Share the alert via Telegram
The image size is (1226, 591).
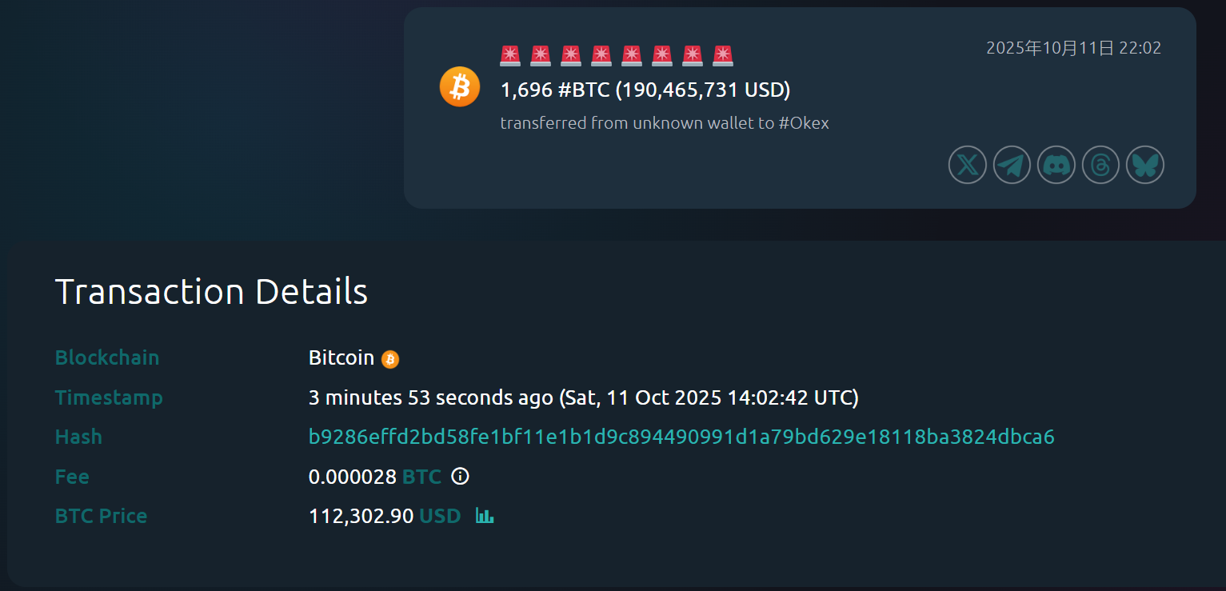coord(1012,166)
